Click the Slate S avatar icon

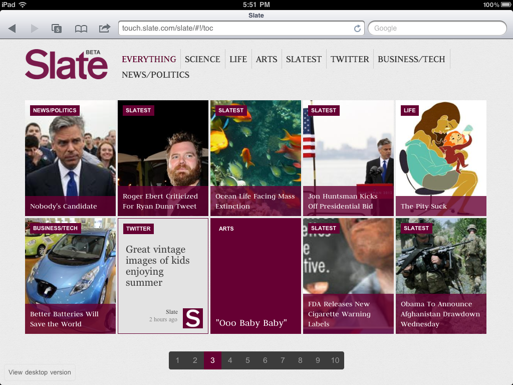[x=193, y=318]
